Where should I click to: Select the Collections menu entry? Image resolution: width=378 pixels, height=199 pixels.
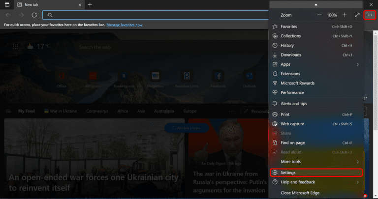click(x=316, y=36)
